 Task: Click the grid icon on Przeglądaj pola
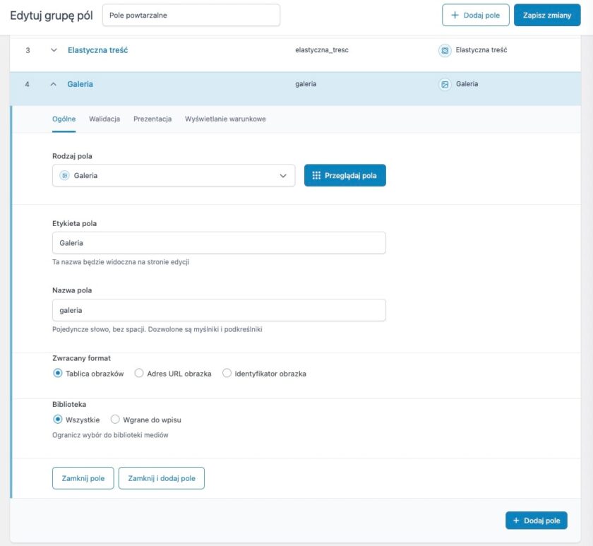316,175
